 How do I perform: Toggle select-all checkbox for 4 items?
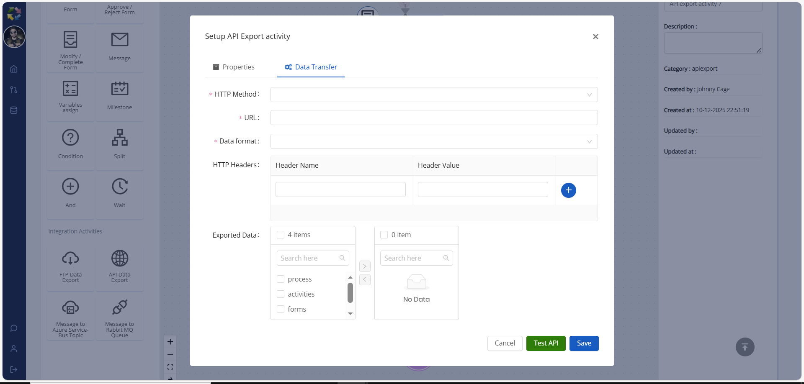coord(281,235)
